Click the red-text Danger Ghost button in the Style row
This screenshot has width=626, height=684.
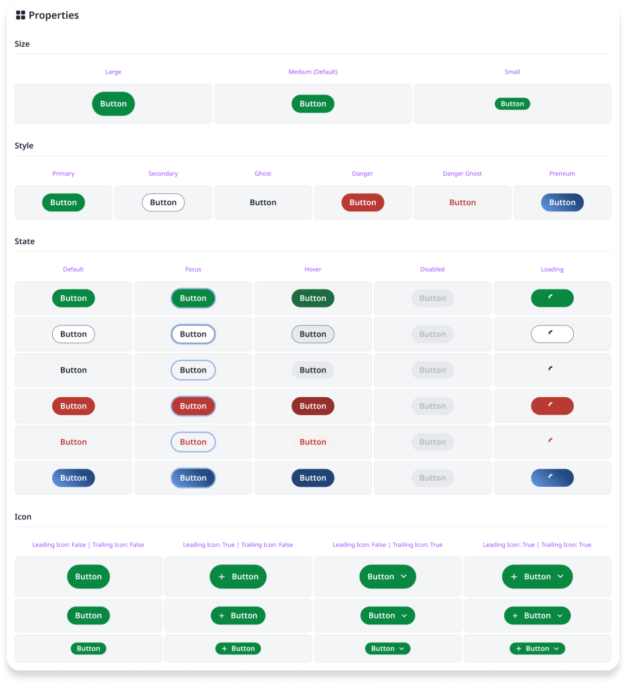462,203
